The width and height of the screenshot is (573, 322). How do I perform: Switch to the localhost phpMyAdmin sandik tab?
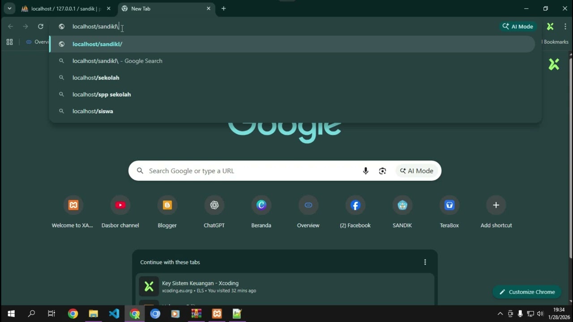(x=66, y=8)
